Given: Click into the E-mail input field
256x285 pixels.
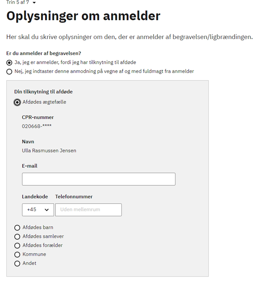Looking at the screenshot, I should (x=99, y=179).
